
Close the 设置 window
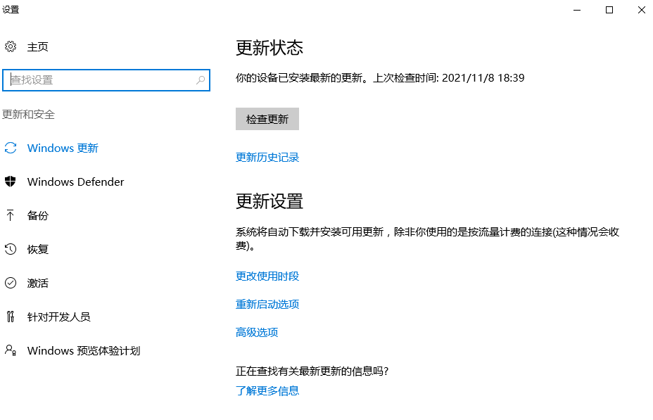[641, 10]
